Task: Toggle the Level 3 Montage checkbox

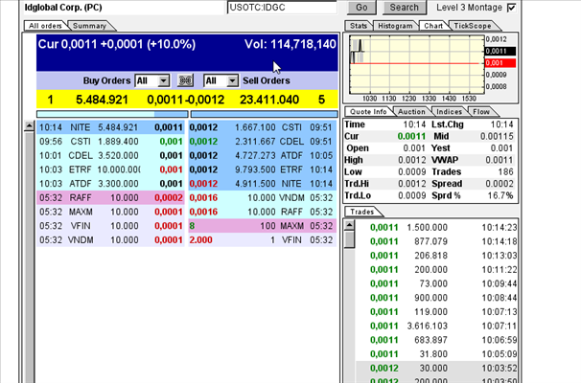Action: tap(511, 8)
